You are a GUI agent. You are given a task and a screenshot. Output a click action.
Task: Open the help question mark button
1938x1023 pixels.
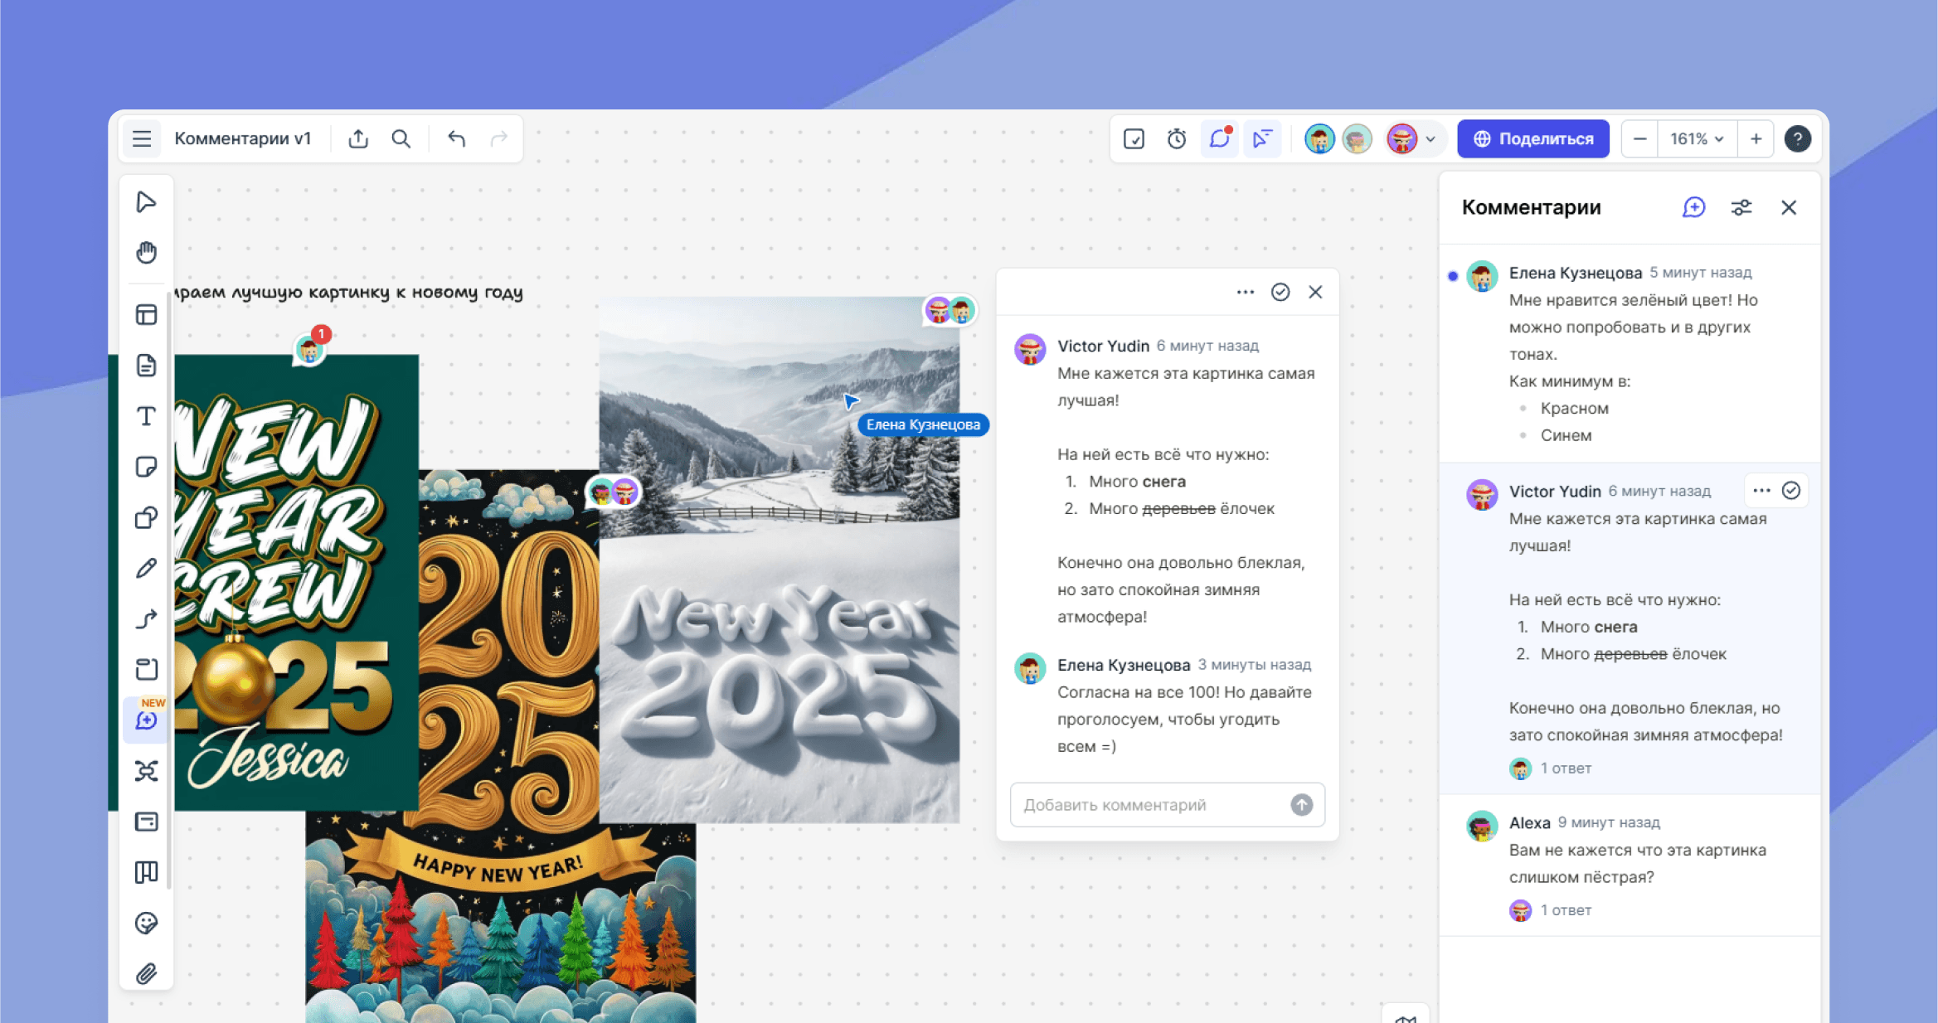point(1797,138)
